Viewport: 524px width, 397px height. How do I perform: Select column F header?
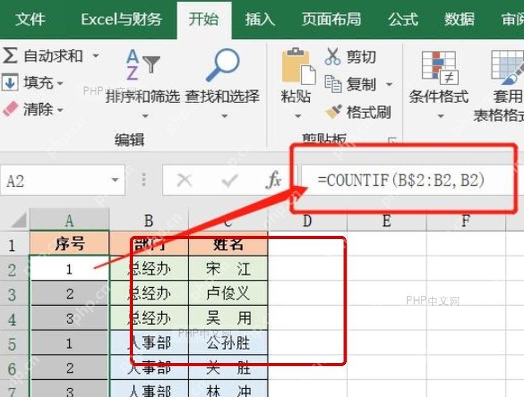pos(466,220)
